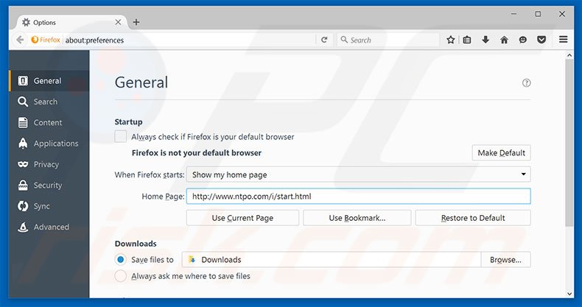Click Restore to Default button
Viewport: 582px width, 307px height.
pos(473,218)
